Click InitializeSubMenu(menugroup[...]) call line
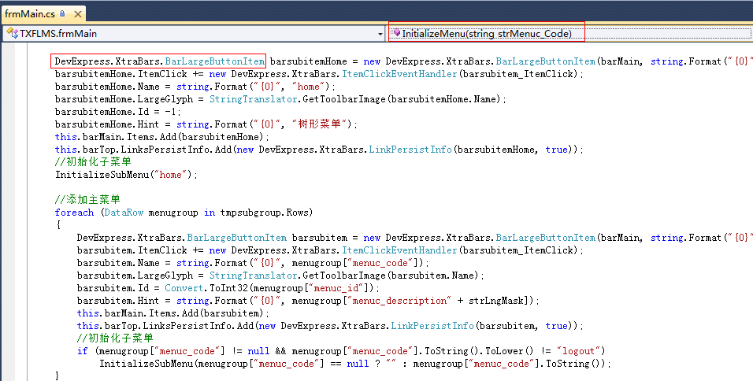The image size is (753, 381). point(355,363)
